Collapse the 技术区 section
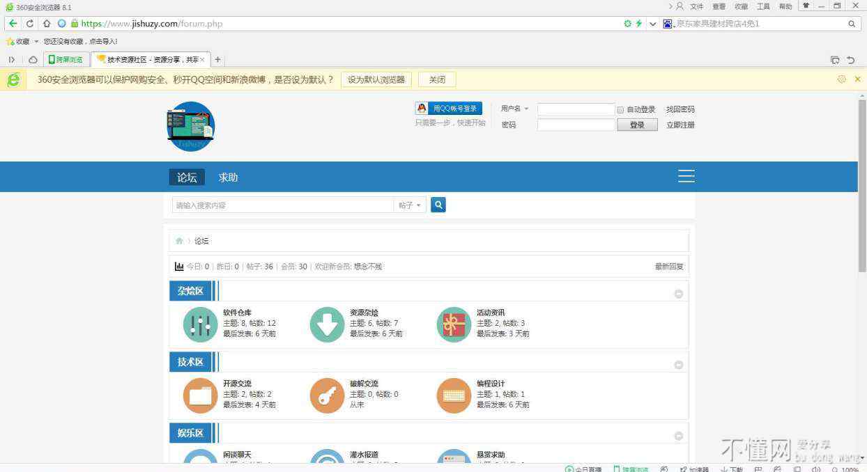This screenshot has width=867, height=472. coord(678,365)
